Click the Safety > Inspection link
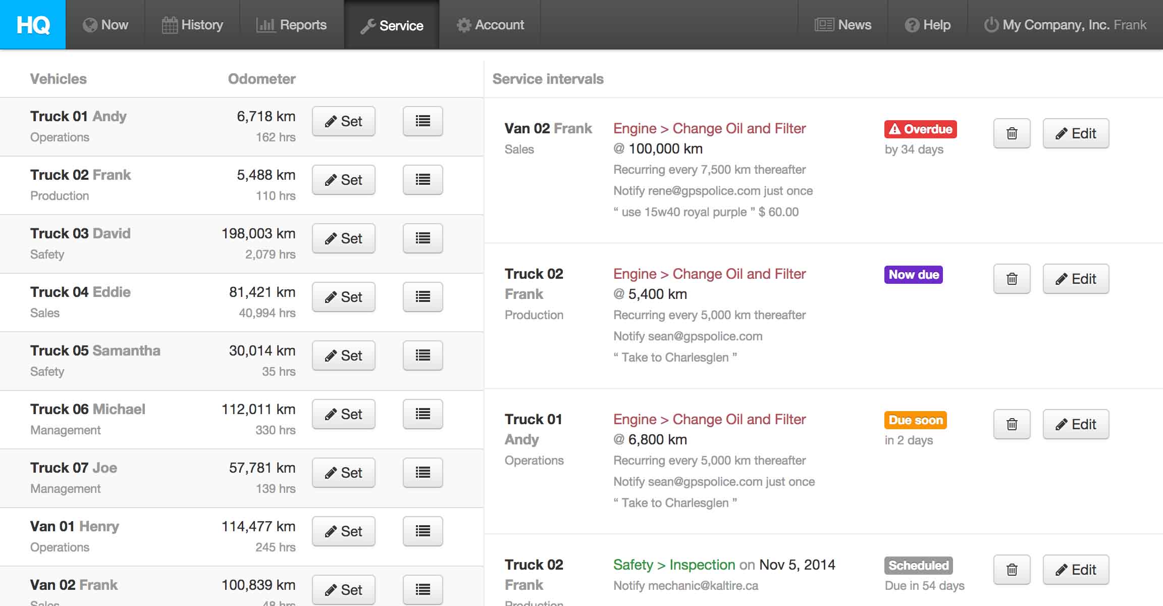Image resolution: width=1163 pixels, height=606 pixels. pyautogui.click(x=674, y=565)
